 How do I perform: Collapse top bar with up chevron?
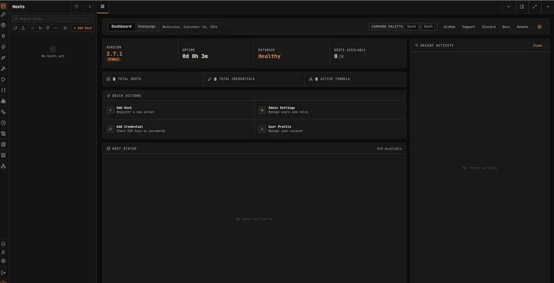click(x=548, y=6)
